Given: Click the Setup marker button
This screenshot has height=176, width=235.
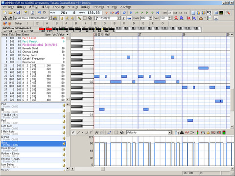Looking at the screenshot, I should (x=18, y=23).
